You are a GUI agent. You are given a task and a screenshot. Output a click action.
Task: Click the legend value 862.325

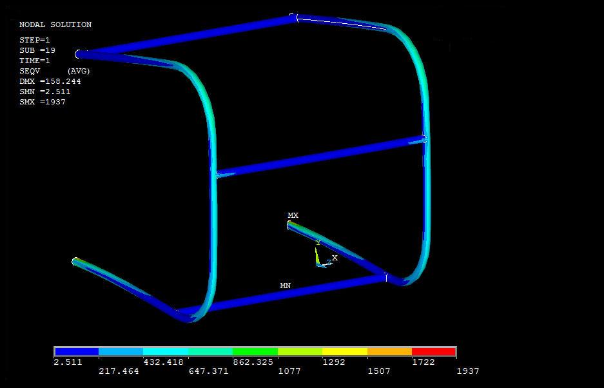[x=253, y=362]
